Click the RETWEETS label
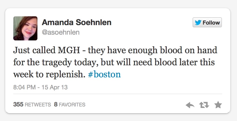The image size is (237, 121). (38, 104)
